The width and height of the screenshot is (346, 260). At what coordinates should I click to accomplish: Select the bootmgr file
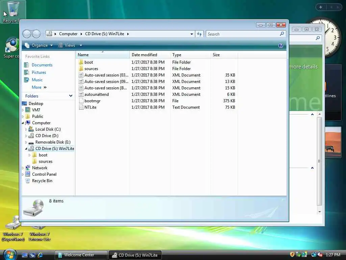92,101
